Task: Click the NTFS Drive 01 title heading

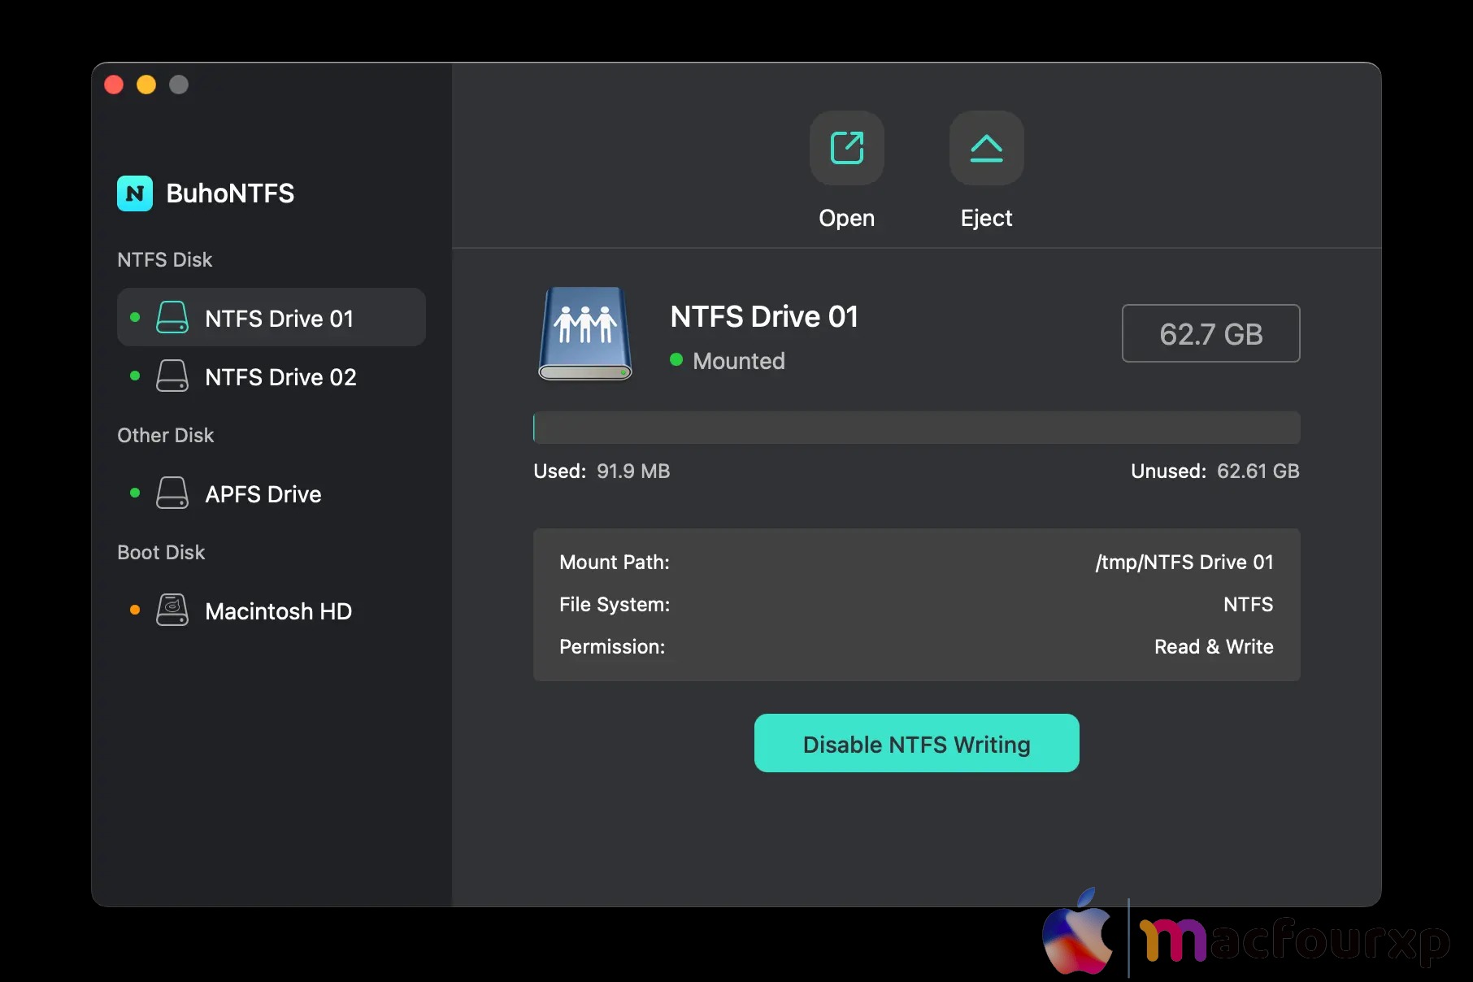Action: tap(764, 316)
